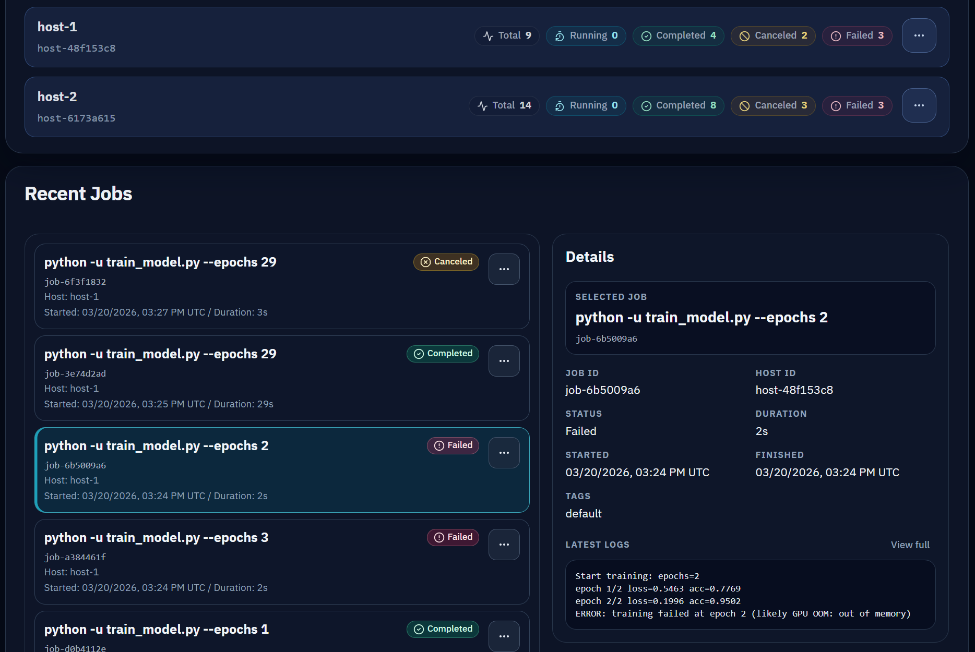Select job python train_model.py --epochs 3

coord(282,562)
